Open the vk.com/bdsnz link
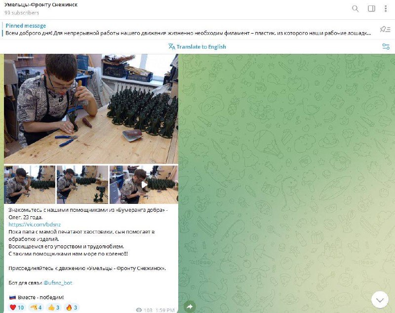Viewport: 395px width, 313px height. (x=35, y=224)
